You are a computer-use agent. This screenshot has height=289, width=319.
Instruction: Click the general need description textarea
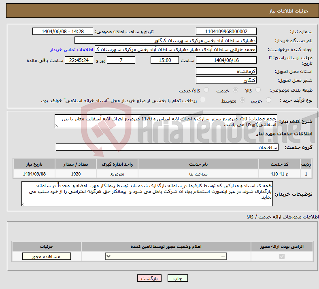point(166,121)
